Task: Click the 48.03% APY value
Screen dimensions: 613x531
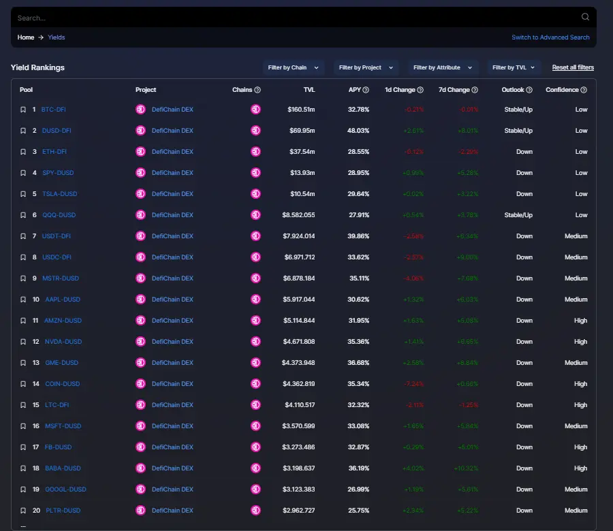Action: (358, 131)
